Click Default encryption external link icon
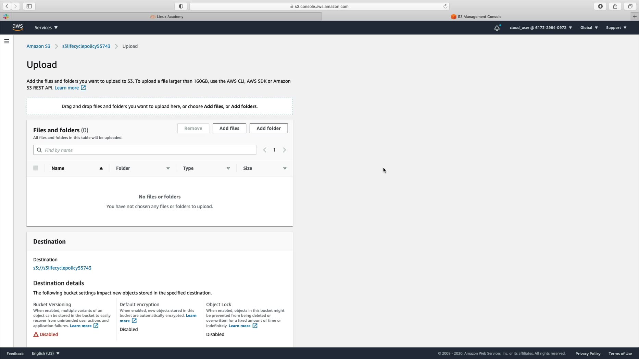639x359 pixels. click(x=134, y=321)
